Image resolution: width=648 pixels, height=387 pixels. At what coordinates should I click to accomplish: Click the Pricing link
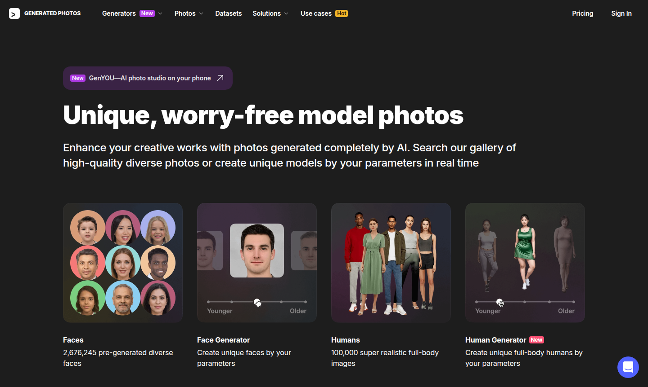582,13
